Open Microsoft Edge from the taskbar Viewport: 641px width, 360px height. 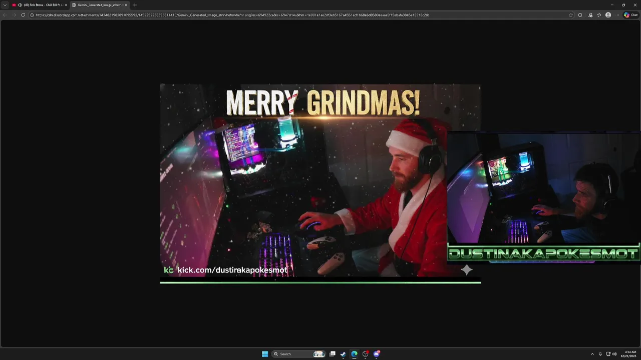coord(354,354)
